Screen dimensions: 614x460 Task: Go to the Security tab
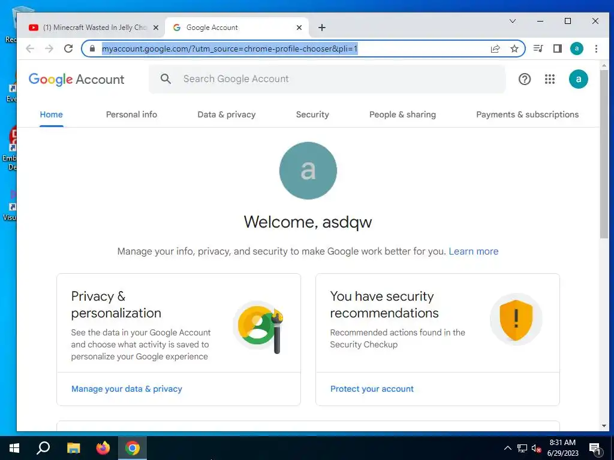click(x=312, y=114)
